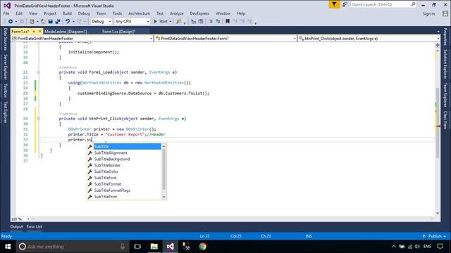Click the Find in Files toolbar icon

(179, 22)
